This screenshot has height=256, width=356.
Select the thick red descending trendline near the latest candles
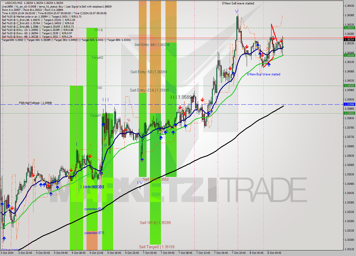click(x=274, y=32)
